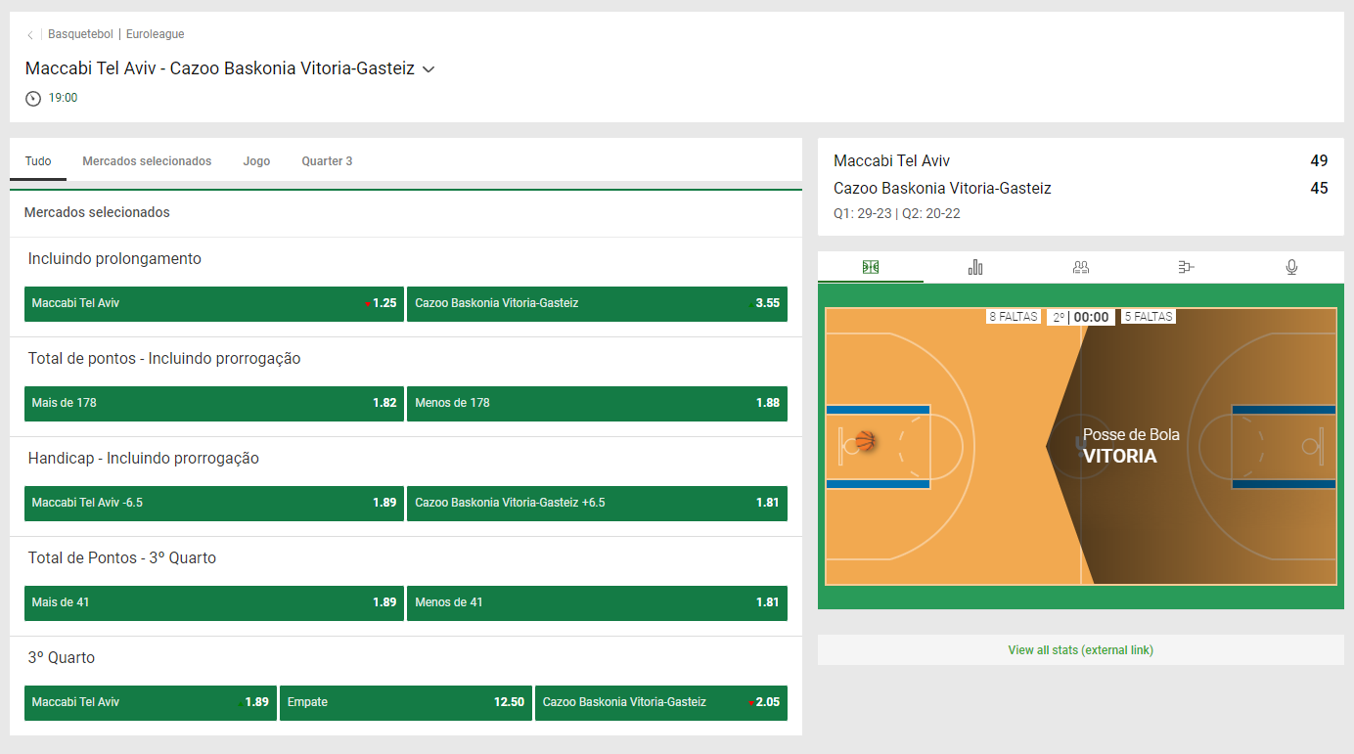Expand the match title dropdown arrow
1354x754 pixels.
pyautogui.click(x=428, y=69)
